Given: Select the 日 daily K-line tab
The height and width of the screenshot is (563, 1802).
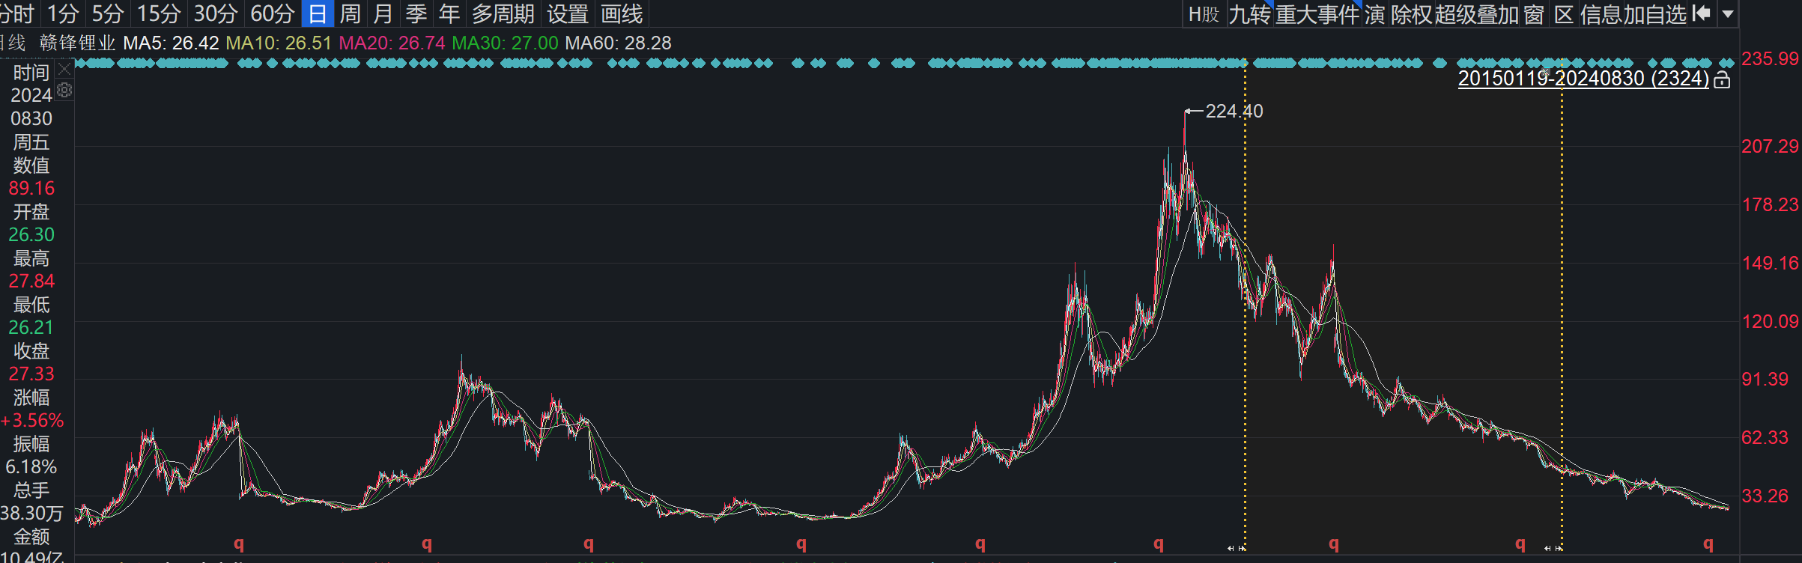Looking at the screenshot, I should coord(318,13).
